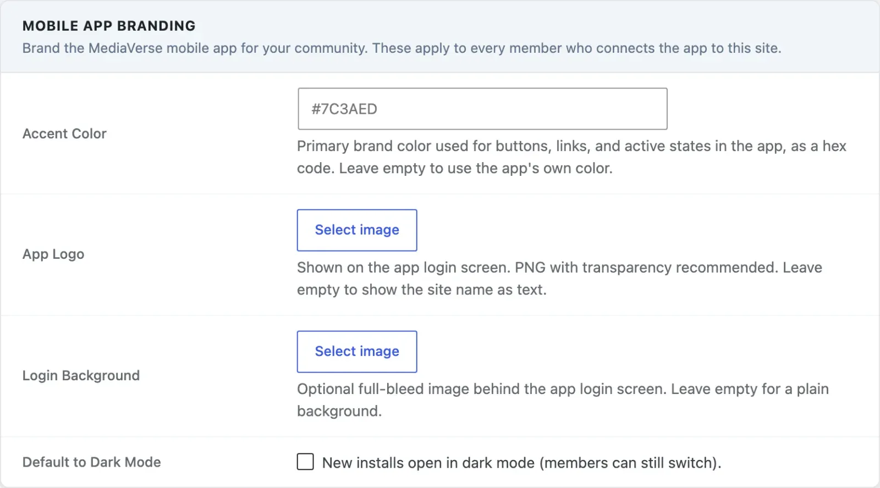The height and width of the screenshot is (488, 880).
Task: Select image for Login Background
Action: [357, 351]
